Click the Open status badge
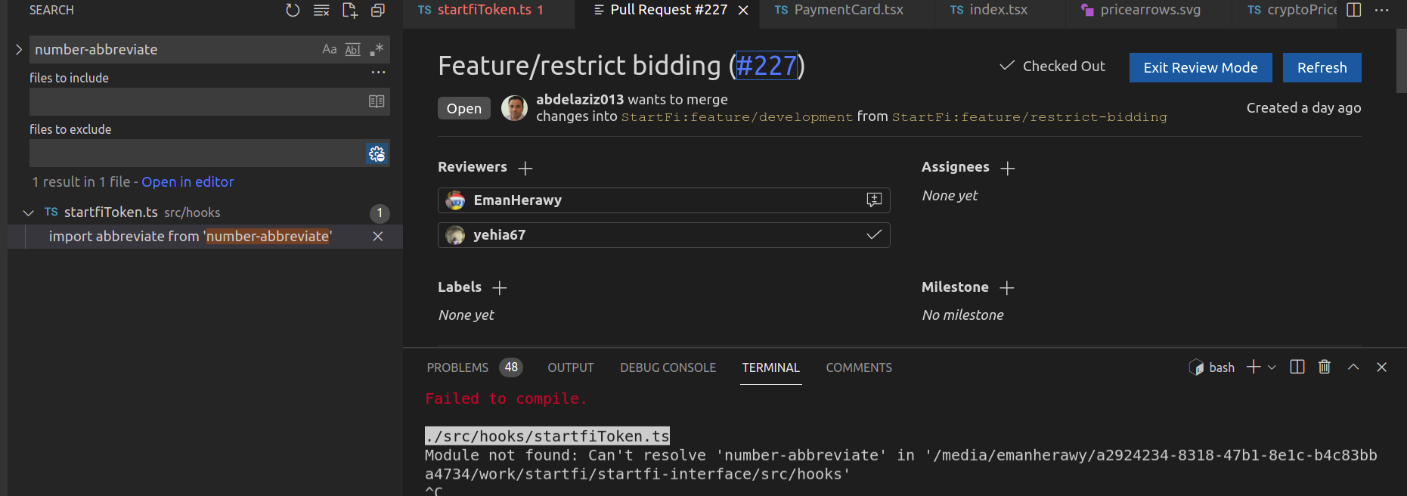The image size is (1407, 496). 464,108
